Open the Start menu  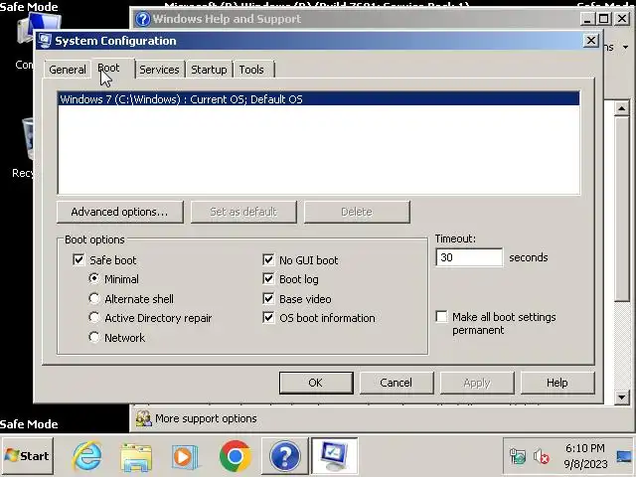click(x=27, y=456)
